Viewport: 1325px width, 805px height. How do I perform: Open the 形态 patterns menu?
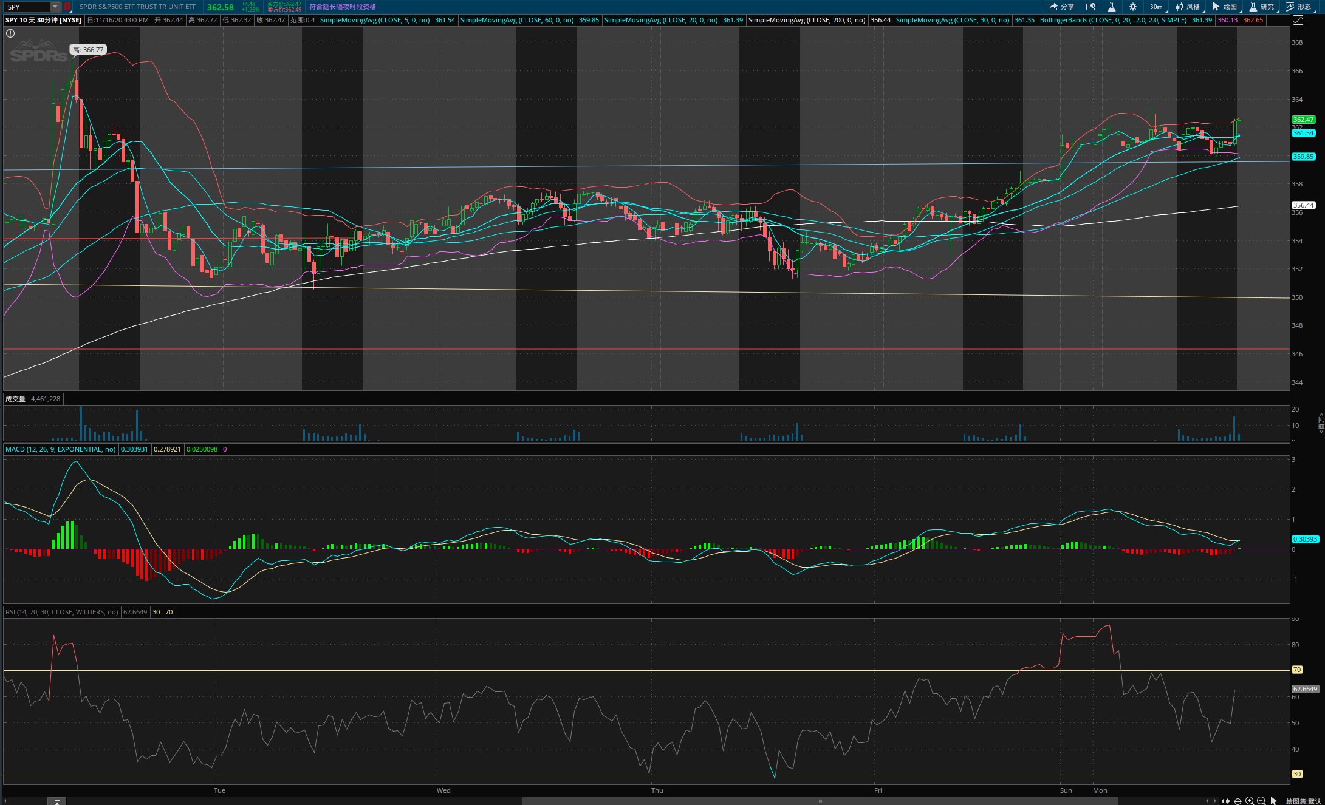click(1299, 7)
